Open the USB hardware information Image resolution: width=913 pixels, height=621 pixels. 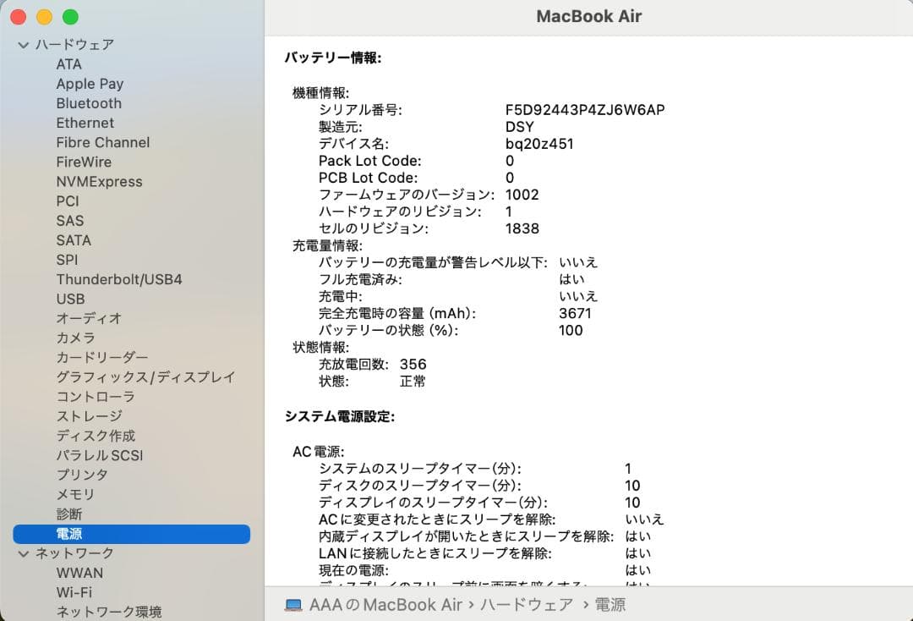70,299
